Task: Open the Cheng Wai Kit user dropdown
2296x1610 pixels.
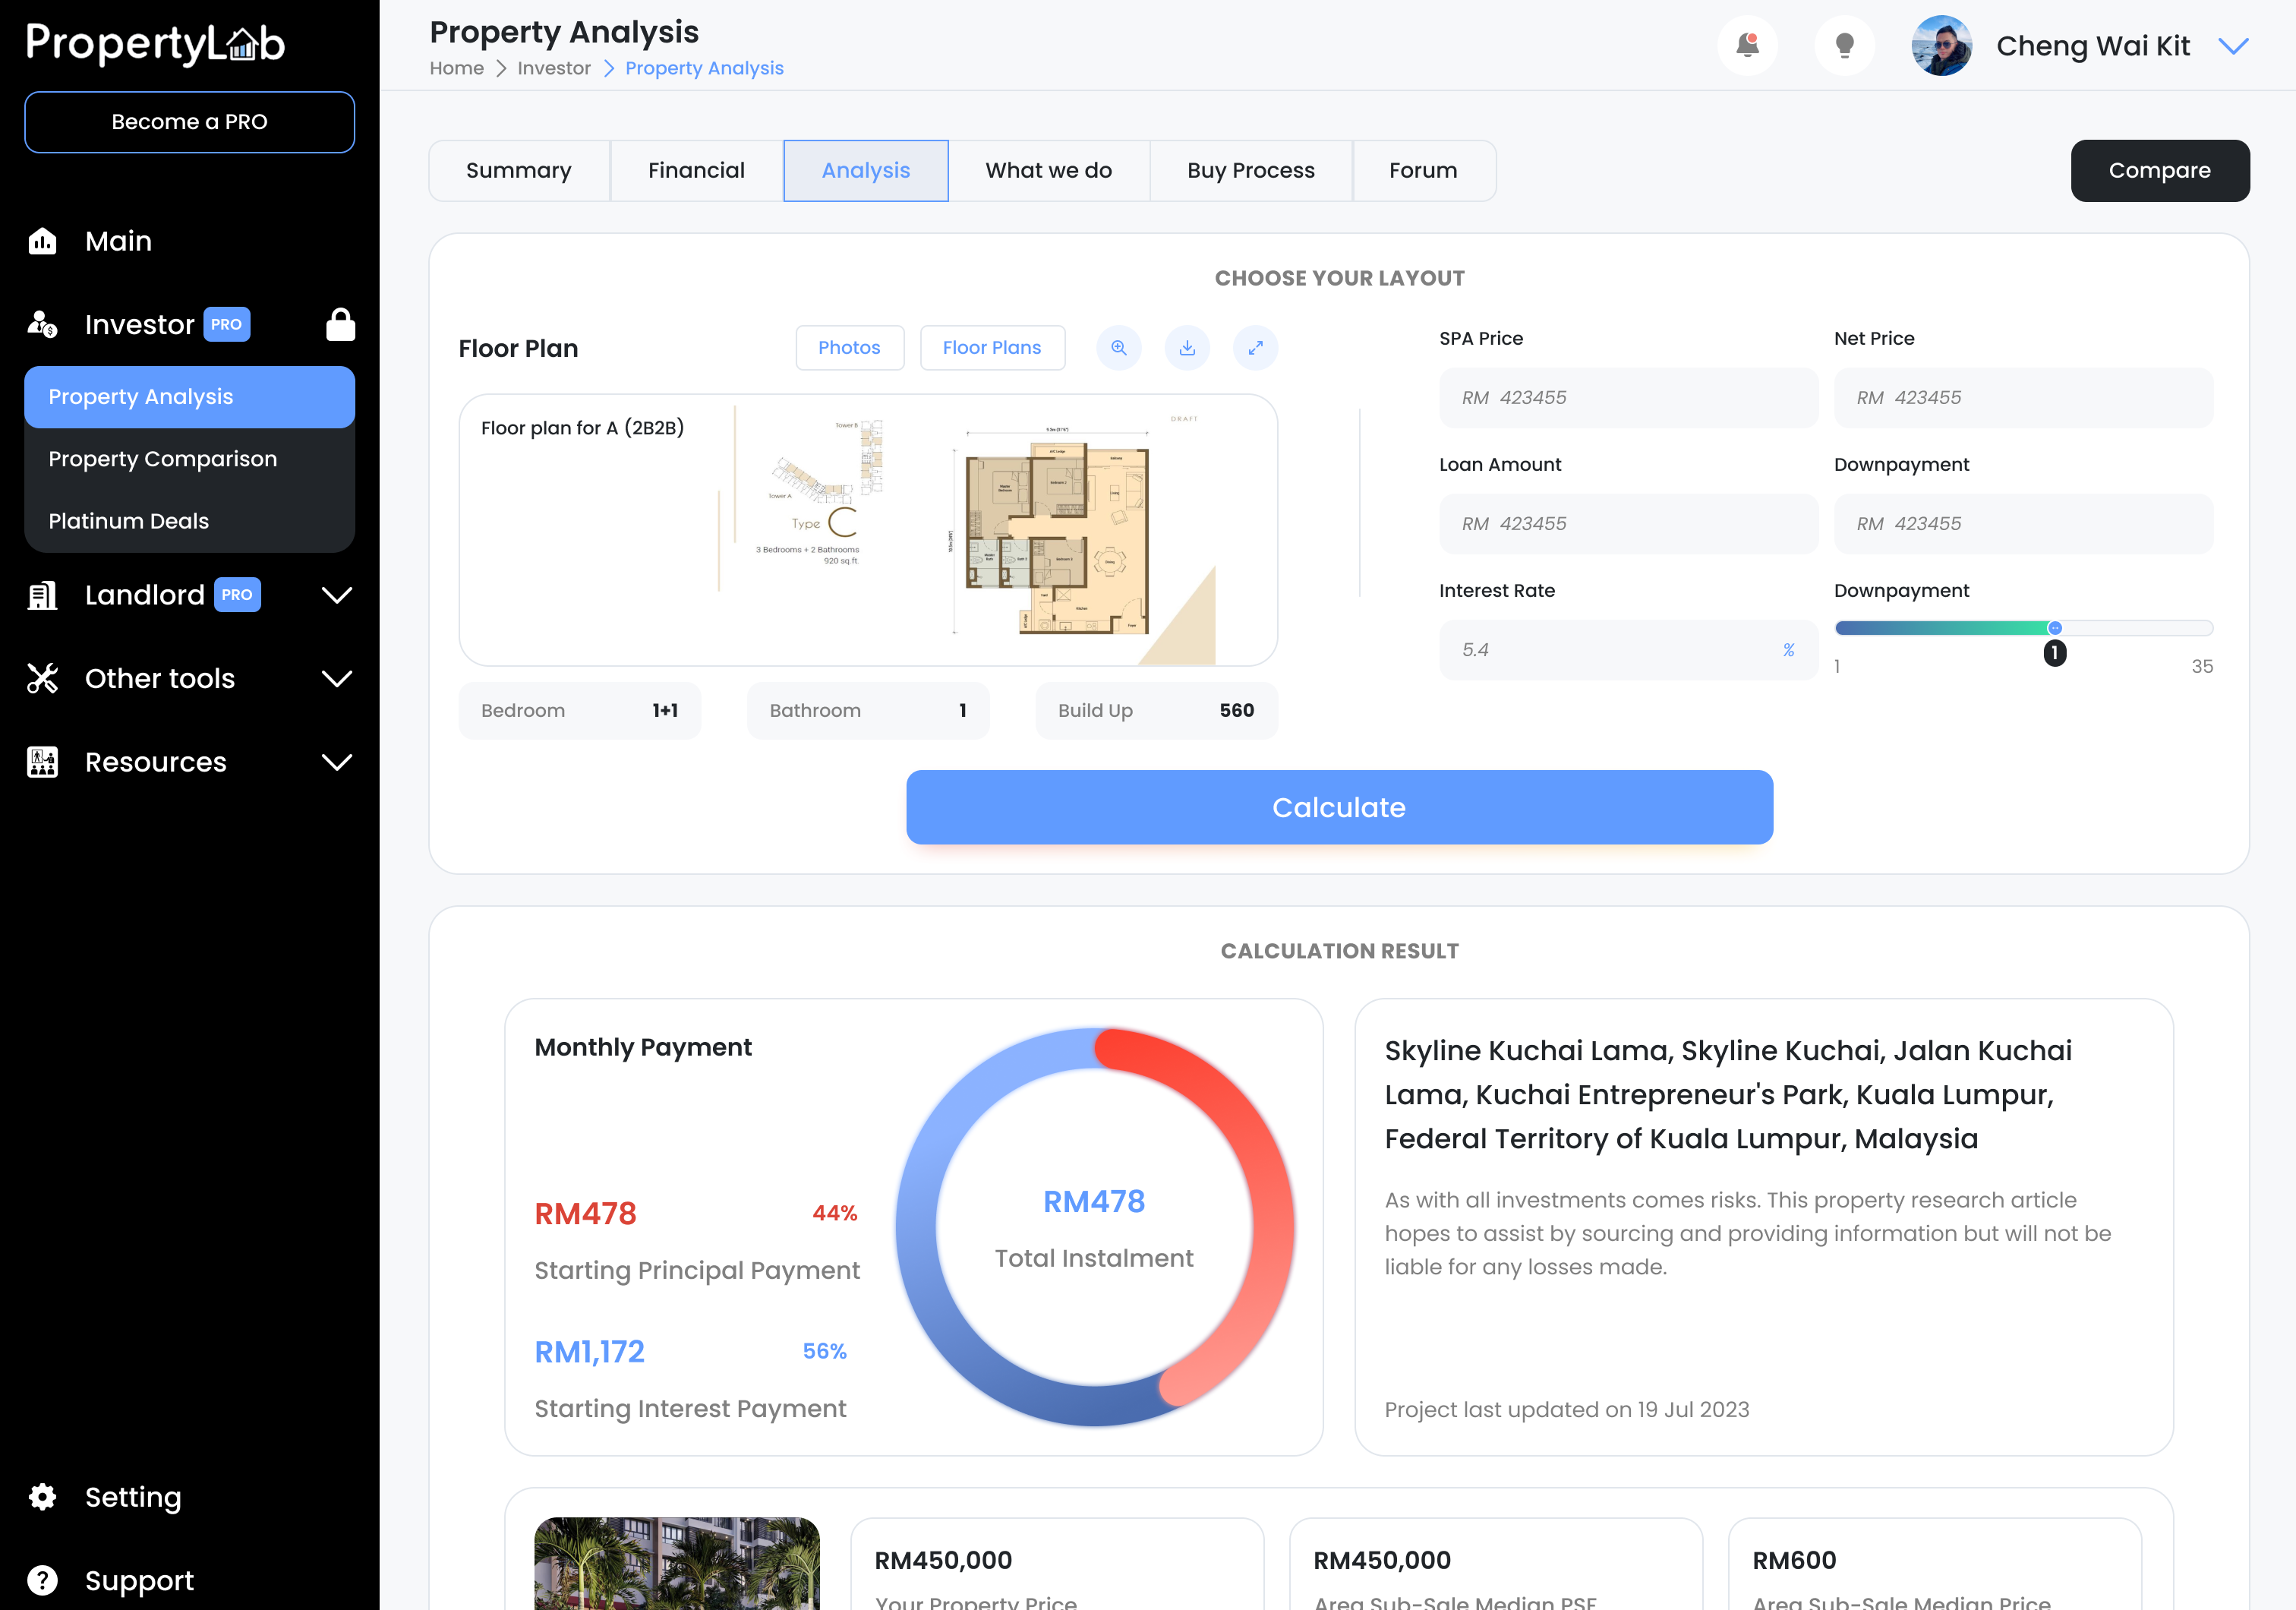Action: [2233, 46]
